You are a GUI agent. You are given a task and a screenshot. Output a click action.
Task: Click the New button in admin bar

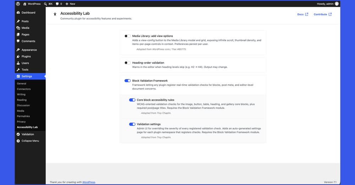tap(70, 4)
